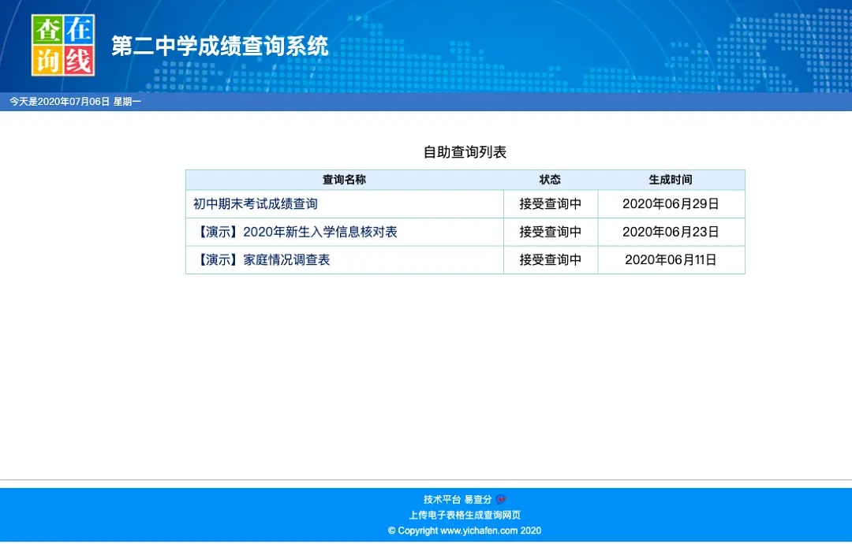Viewport: 852px width, 544px height.
Task: Click 接受查询中 status in 初中期末考试 row
Action: click(551, 204)
